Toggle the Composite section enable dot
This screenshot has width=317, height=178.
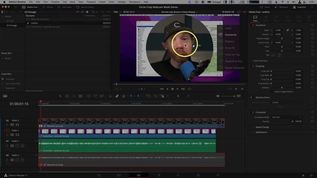[x=253, y=112]
